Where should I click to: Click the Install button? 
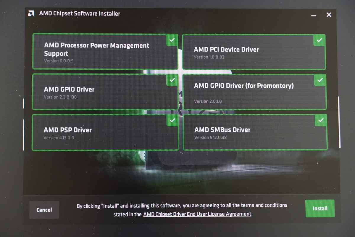[x=320, y=208]
